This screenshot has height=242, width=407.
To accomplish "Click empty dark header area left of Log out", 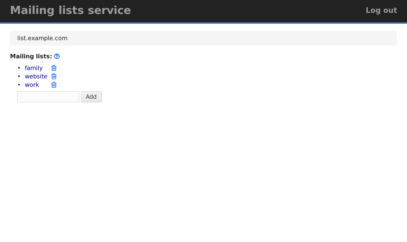I will (x=251, y=10).
